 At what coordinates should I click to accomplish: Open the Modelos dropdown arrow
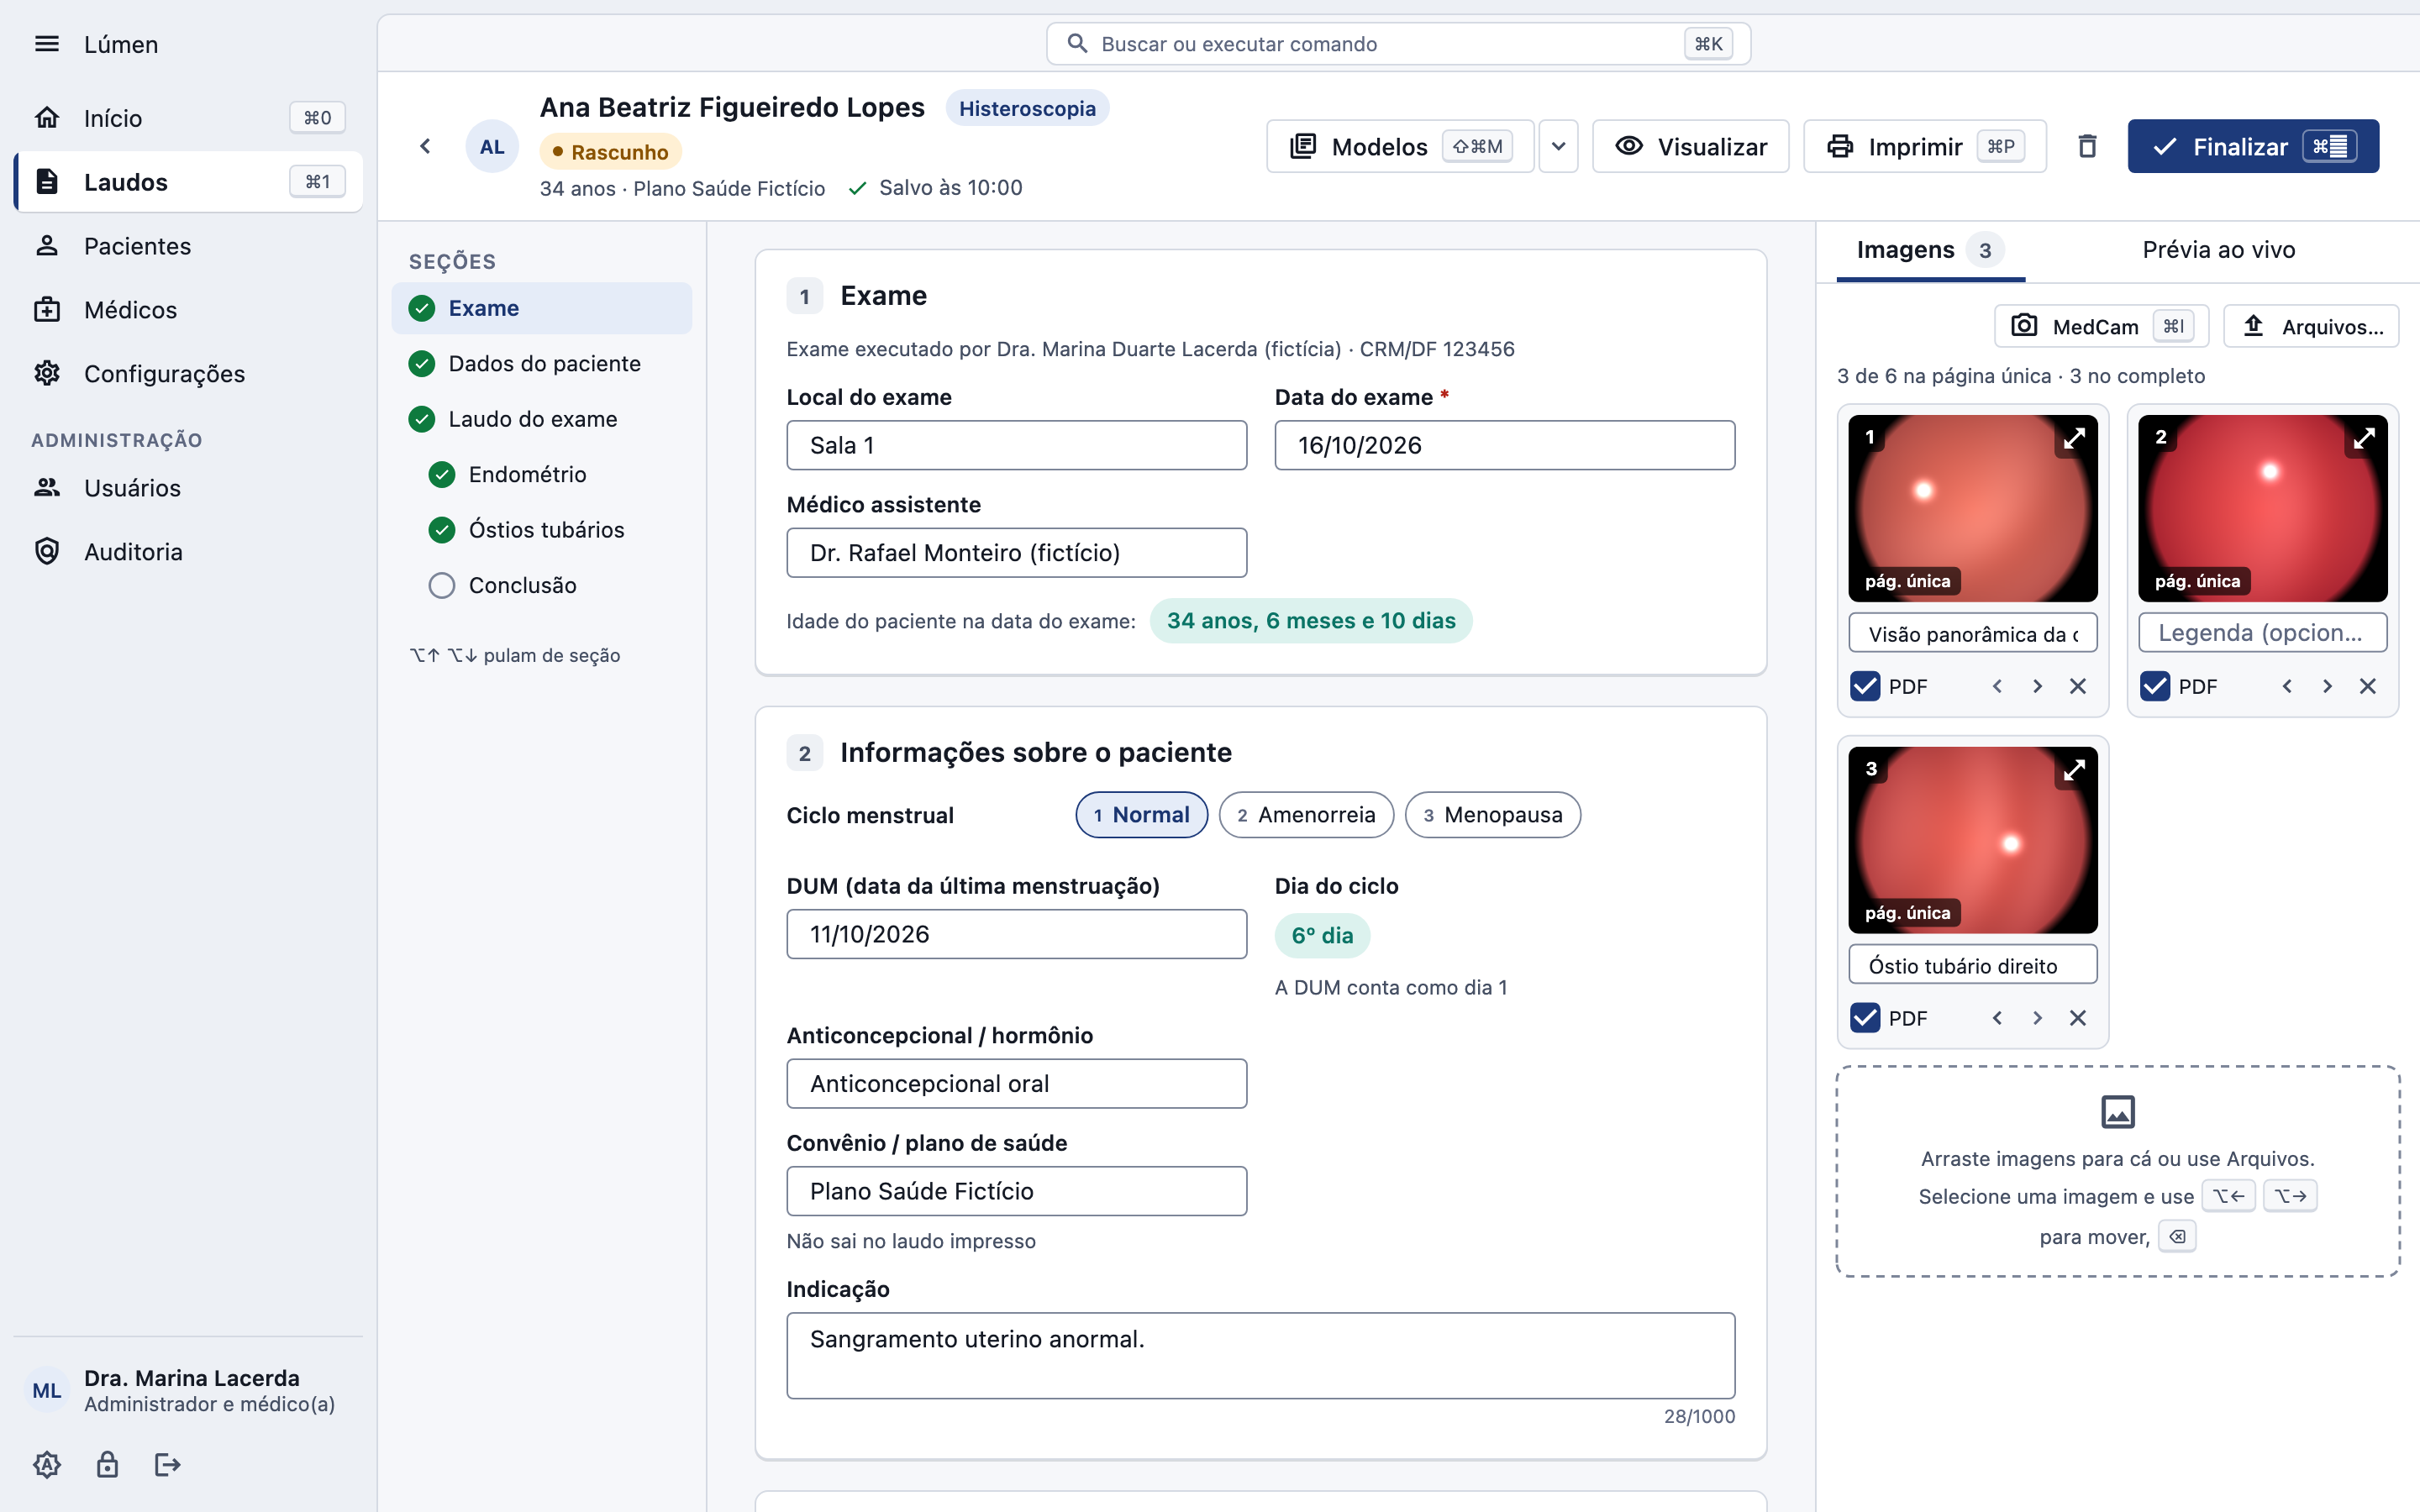[1558, 146]
